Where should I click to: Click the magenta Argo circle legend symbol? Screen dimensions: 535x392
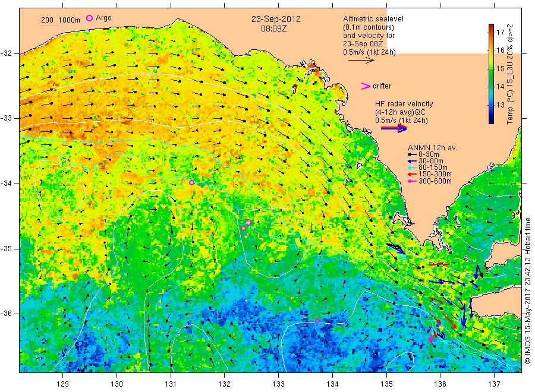89,18
